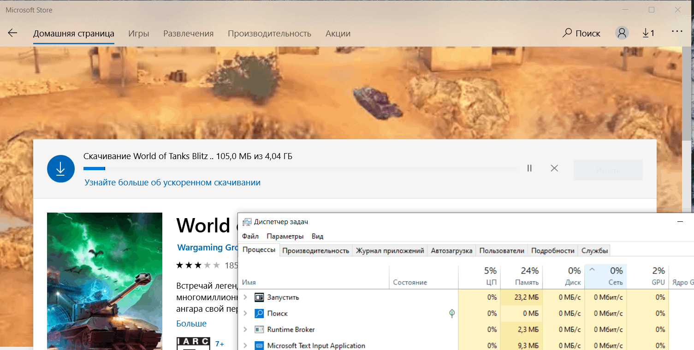Expand the Поиск process row
This screenshot has height=350, width=694.
245,314
